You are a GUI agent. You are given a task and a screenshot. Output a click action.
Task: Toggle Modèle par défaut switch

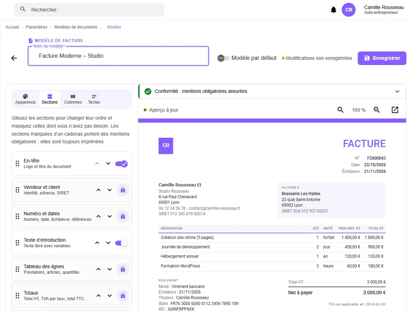[223, 58]
